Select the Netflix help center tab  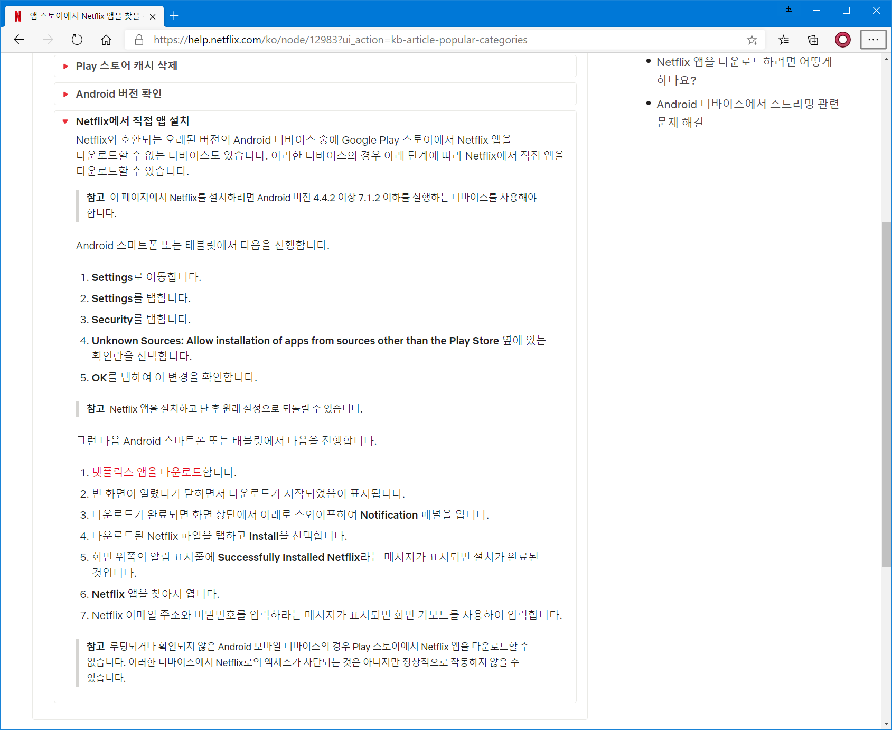tap(84, 16)
